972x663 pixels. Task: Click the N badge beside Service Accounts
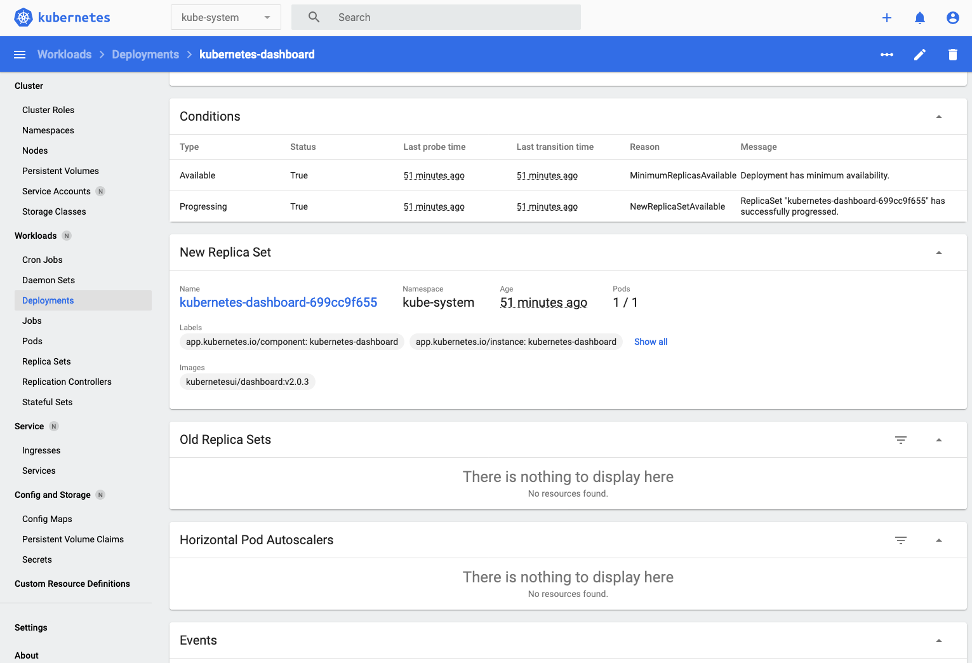[100, 191]
